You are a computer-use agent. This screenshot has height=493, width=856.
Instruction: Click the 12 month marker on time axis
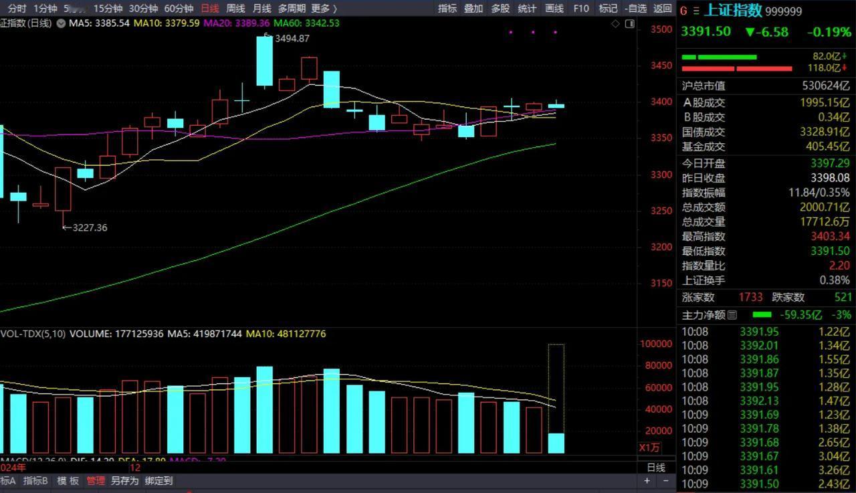(x=135, y=468)
